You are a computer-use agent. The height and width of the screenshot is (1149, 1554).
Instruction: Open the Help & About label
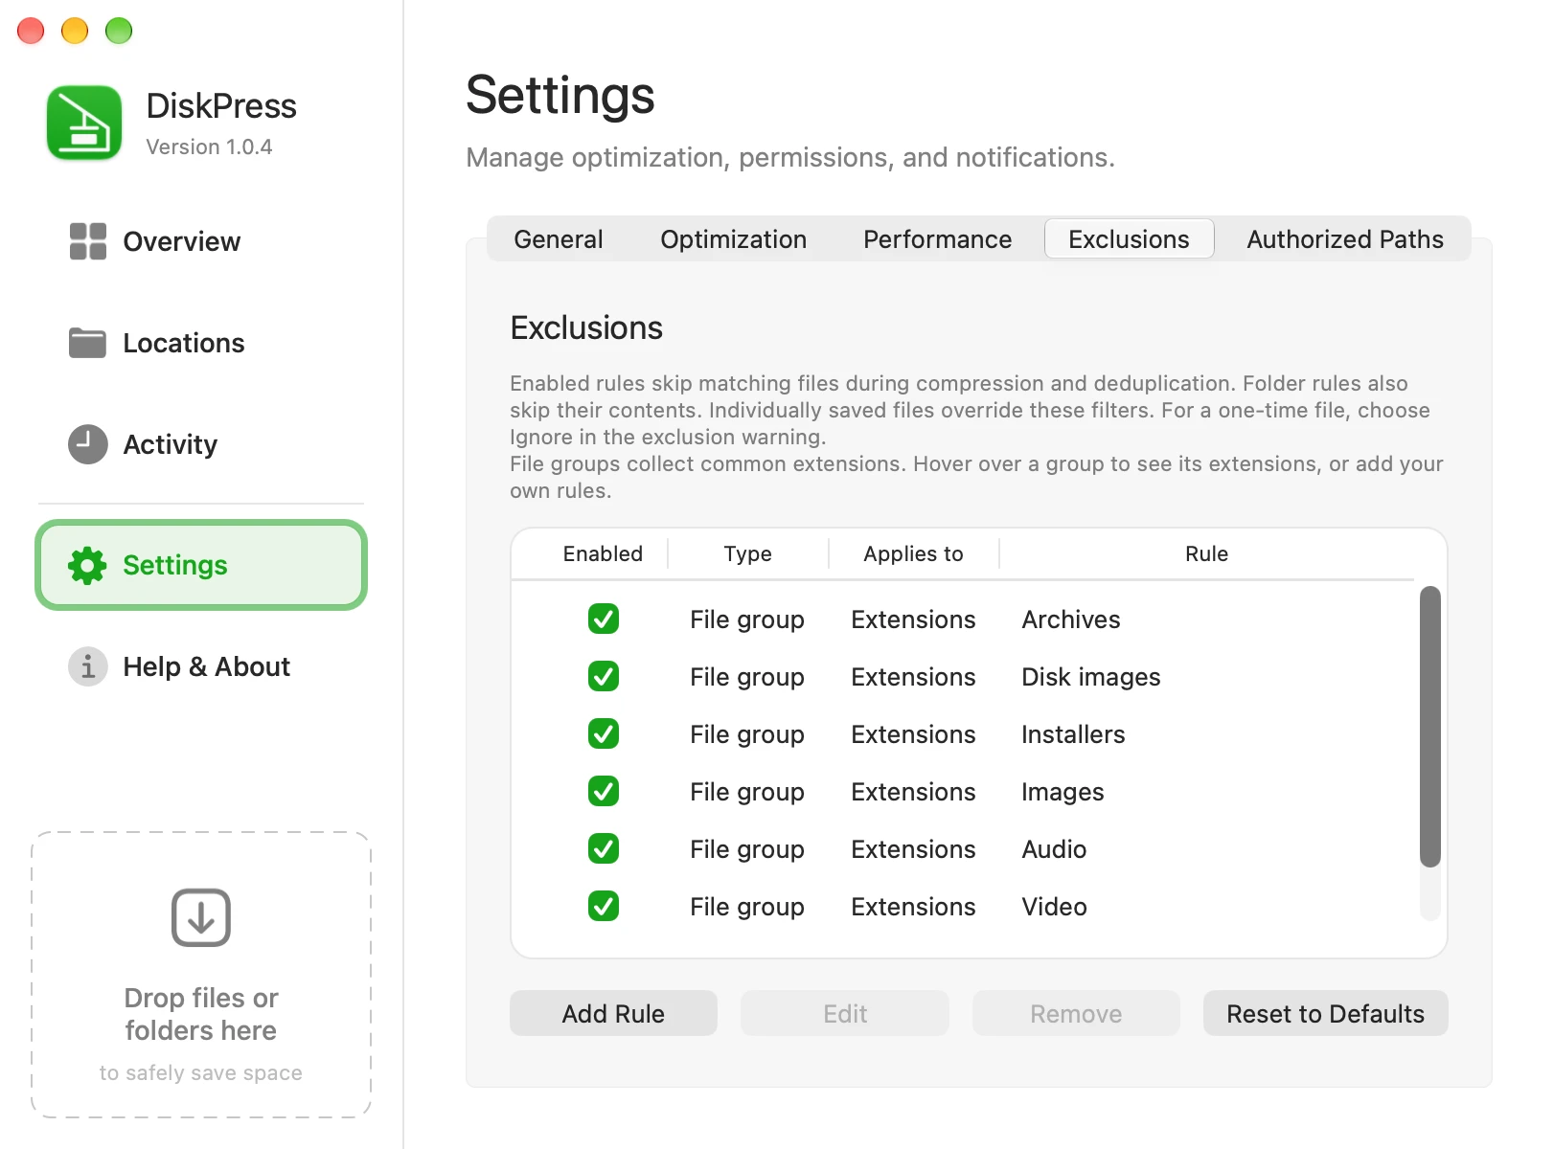point(207,666)
